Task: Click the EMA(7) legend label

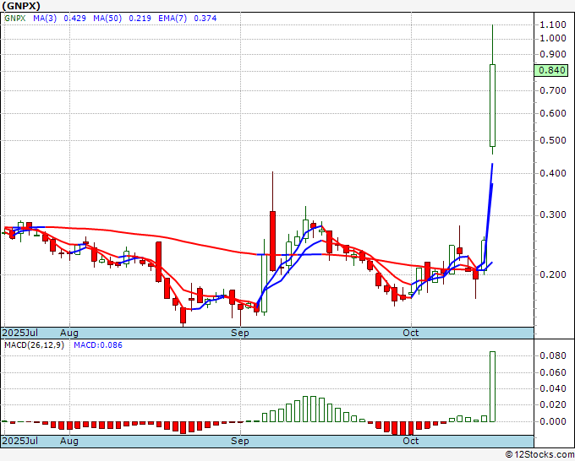Action: point(172,19)
